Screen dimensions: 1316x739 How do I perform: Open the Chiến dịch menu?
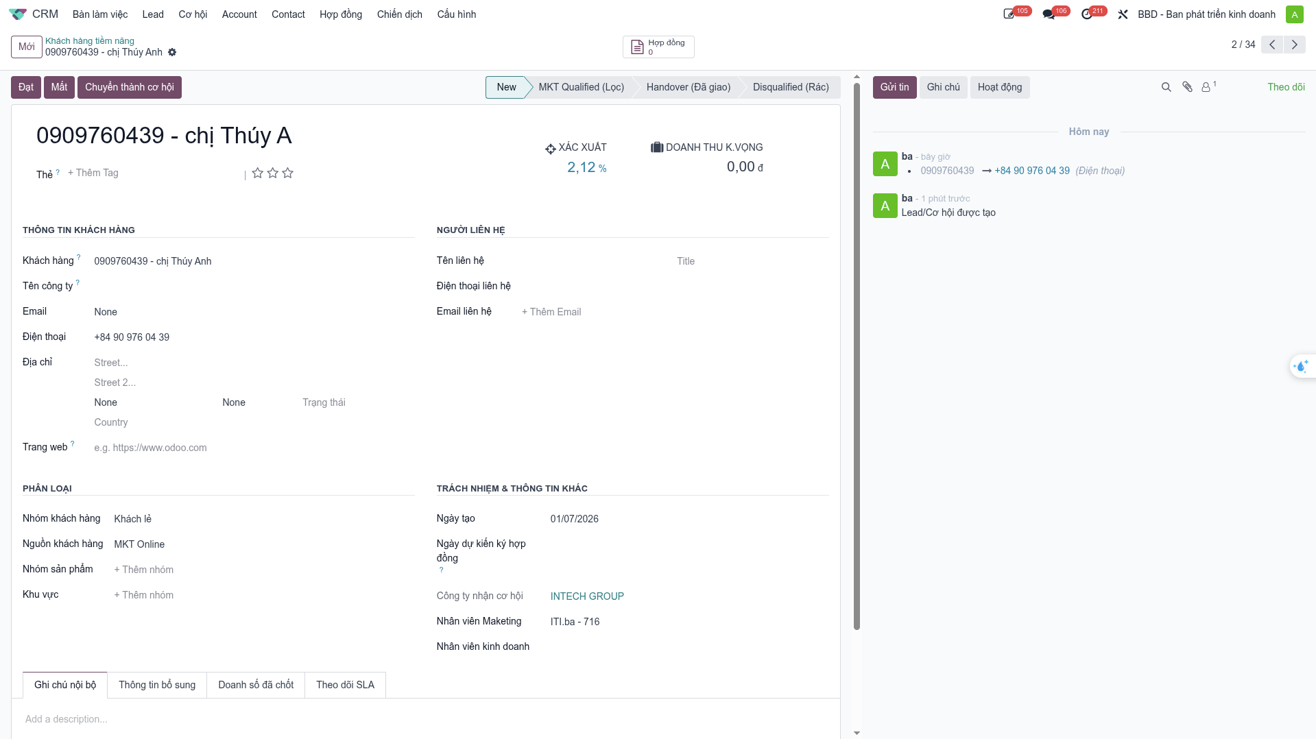click(399, 14)
